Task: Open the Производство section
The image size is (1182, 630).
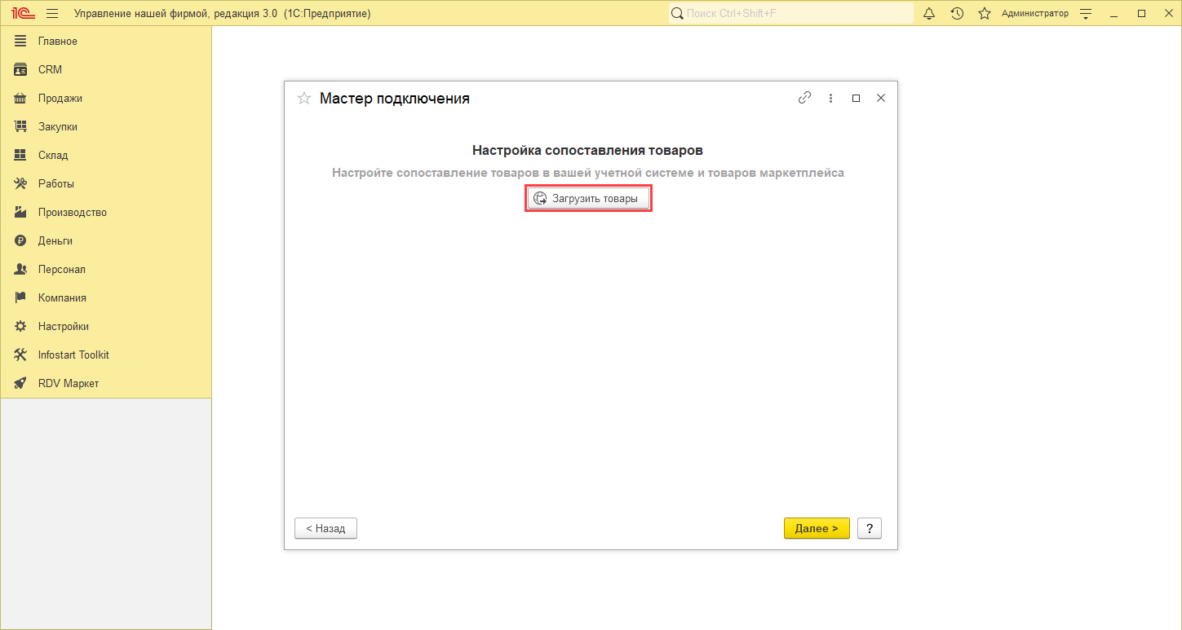Action: pyautogui.click(x=106, y=213)
